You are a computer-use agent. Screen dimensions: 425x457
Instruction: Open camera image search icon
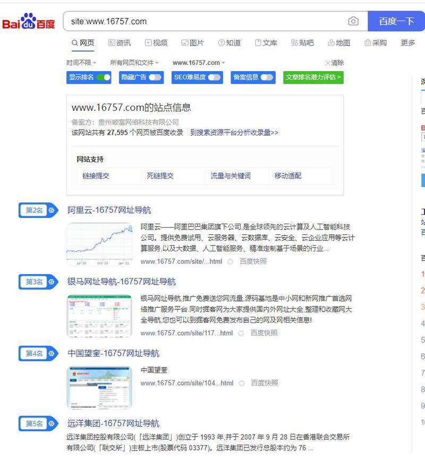click(353, 21)
